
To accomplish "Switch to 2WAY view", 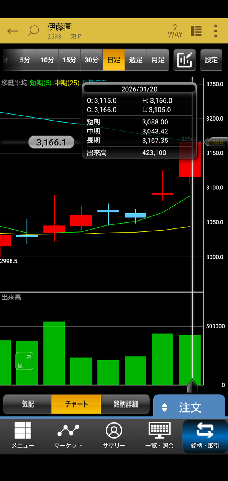I will coord(175,31).
